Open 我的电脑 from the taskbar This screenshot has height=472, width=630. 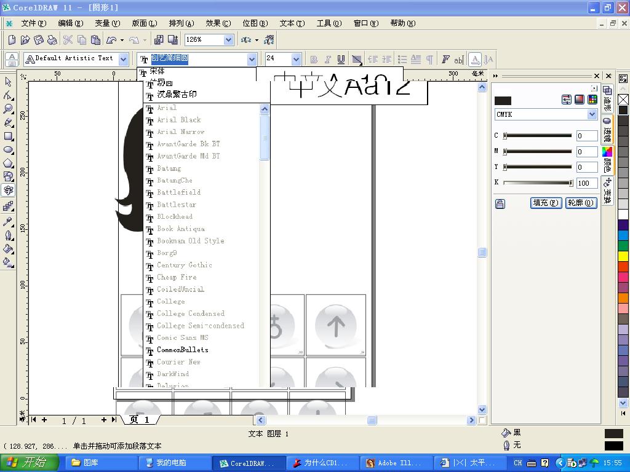coord(175,463)
